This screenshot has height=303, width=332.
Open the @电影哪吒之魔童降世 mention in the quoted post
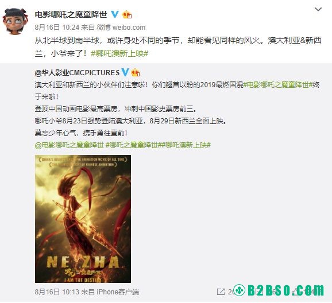pos(70,145)
